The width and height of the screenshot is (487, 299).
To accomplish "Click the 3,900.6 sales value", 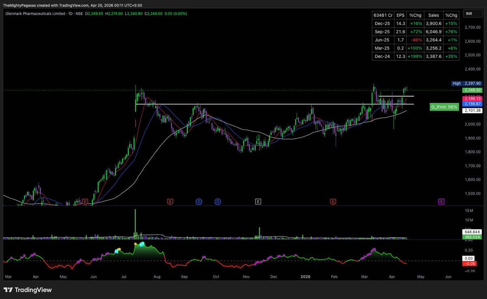I will coord(433,24).
